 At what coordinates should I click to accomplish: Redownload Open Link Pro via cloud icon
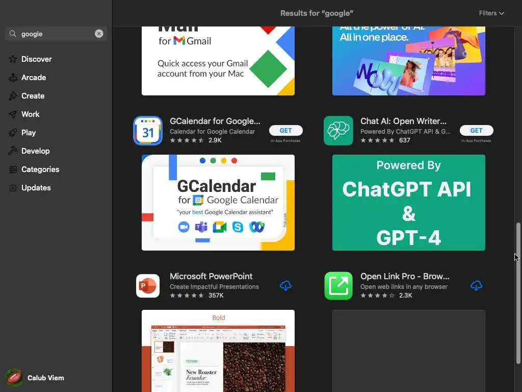[476, 286]
